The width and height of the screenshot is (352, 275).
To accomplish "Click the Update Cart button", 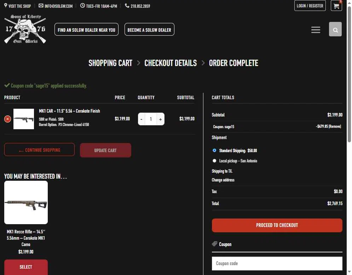I will click(105, 150).
